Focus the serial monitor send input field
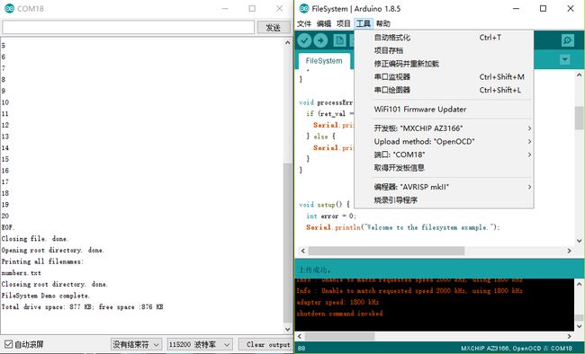The width and height of the screenshot is (585, 354). tap(129, 28)
